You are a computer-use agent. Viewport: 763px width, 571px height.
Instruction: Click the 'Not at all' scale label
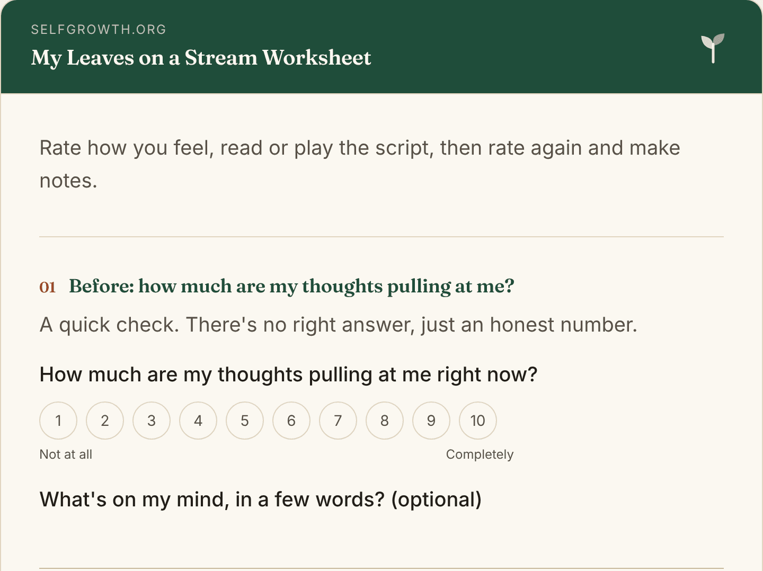point(66,454)
